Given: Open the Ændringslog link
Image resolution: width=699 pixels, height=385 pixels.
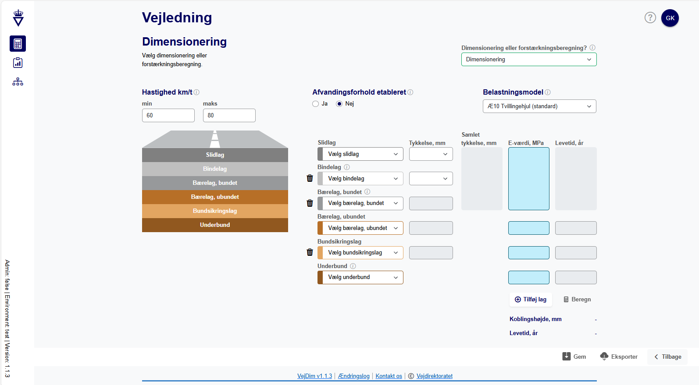Looking at the screenshot, I should tap(353, 376).
